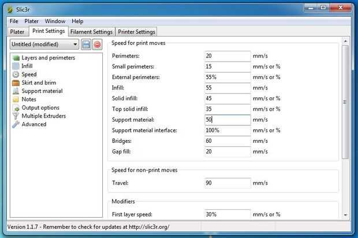Click the 'Modifiers' section heading

(123, 202)
